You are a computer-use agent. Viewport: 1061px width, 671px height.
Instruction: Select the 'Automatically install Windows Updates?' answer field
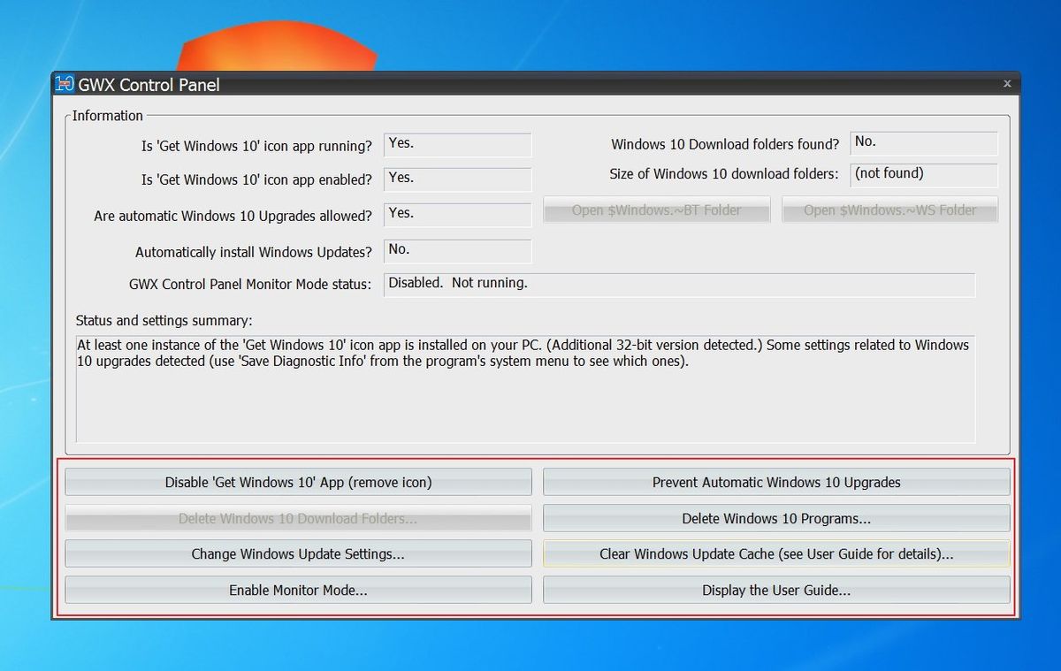pyautogui.click(x=457, y=250)
